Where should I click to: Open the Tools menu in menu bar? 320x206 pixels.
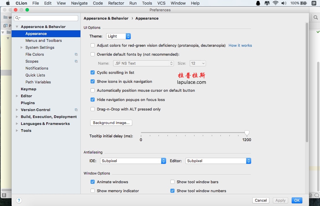[147, 3]
